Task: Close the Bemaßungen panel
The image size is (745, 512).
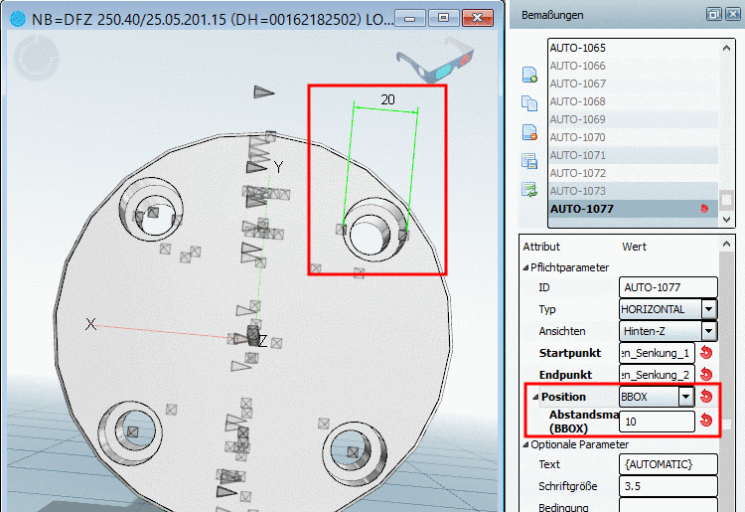Action: coord(733,14)
